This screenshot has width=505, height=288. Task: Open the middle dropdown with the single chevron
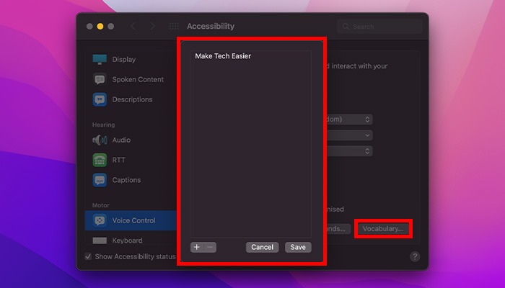(x=349, y=135)
